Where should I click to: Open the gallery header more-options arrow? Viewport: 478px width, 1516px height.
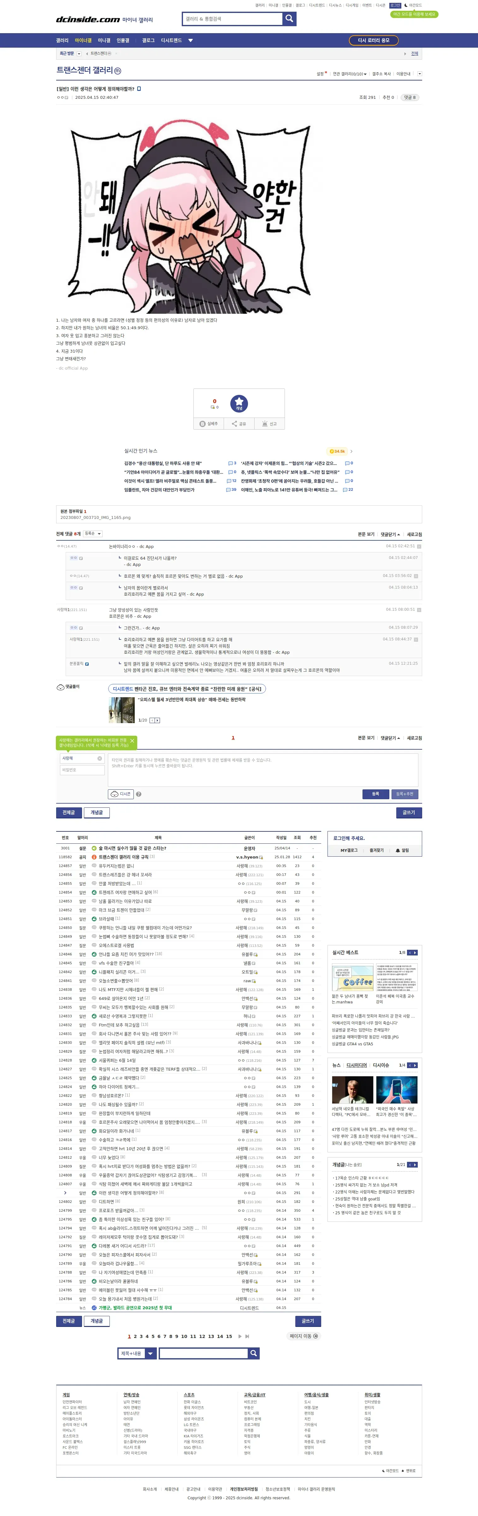click(x=419, y=74)
